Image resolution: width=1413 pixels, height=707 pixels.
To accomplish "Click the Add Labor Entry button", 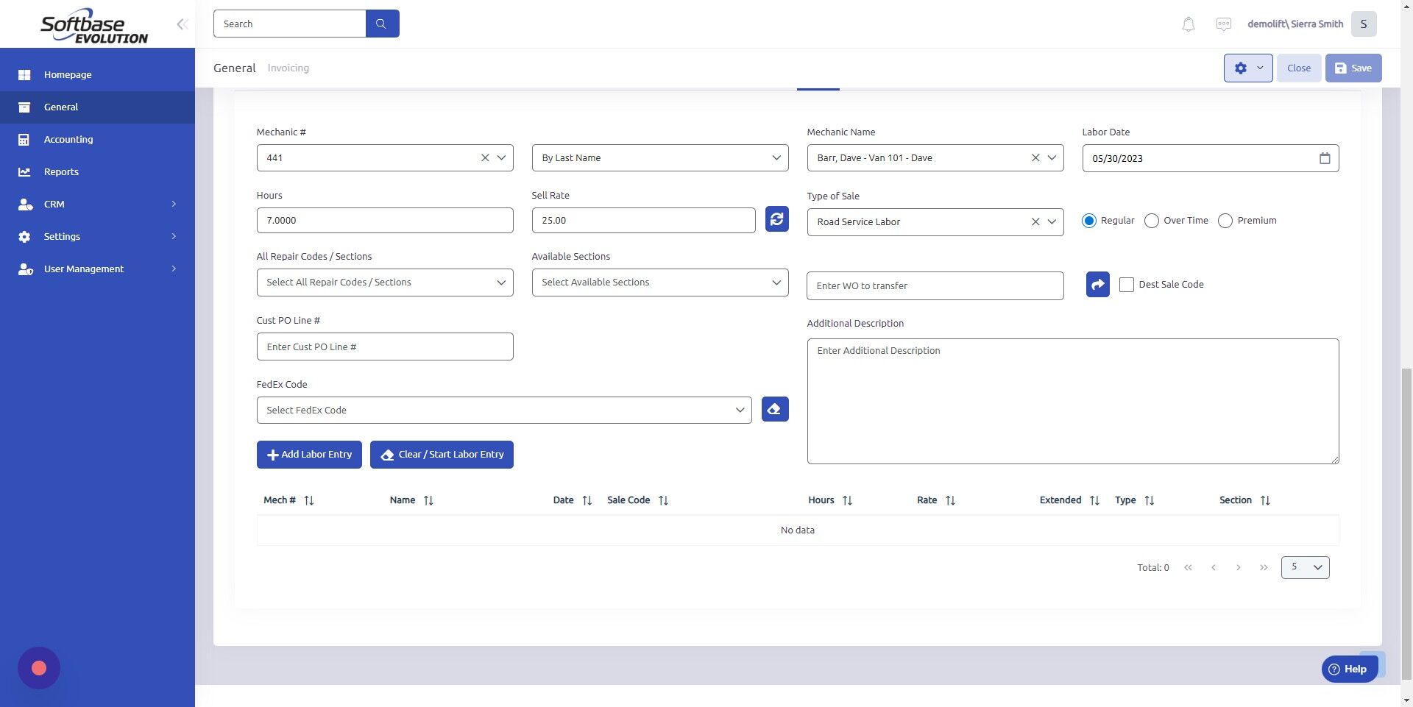I will coord(309,454).
